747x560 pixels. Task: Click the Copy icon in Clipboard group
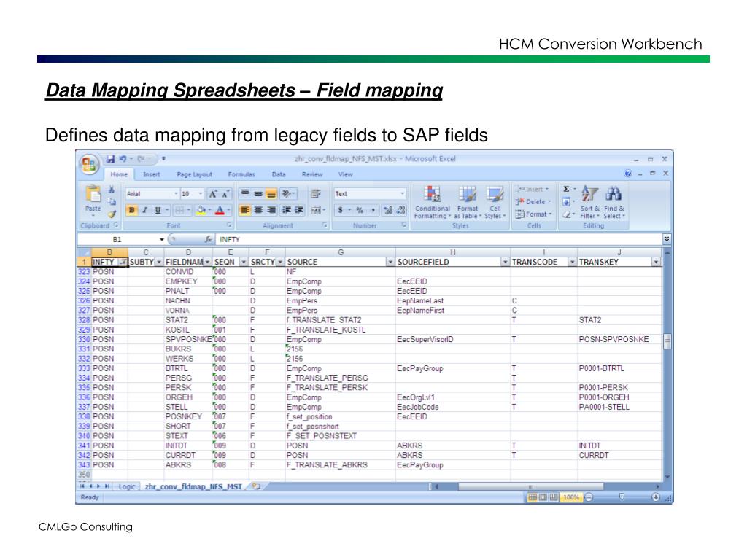tap(112, 202)
